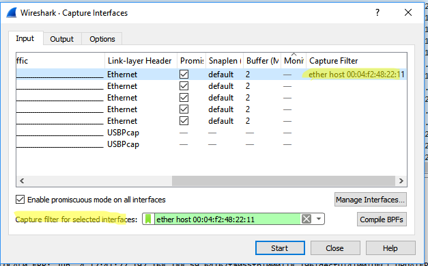Image resolution: width=428 pixels, height=266 pixels.
Task: Toggle promiscuous checkbox on the fourth Ethernet row
Action: (184, 109)
